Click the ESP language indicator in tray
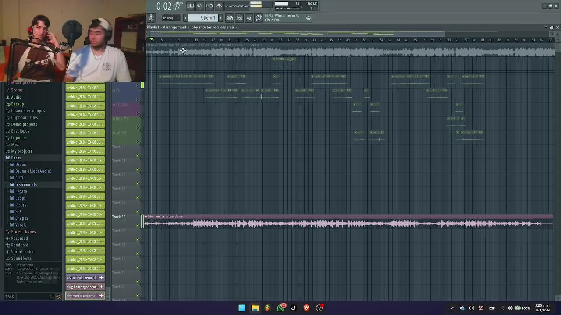 coord(492,308)
